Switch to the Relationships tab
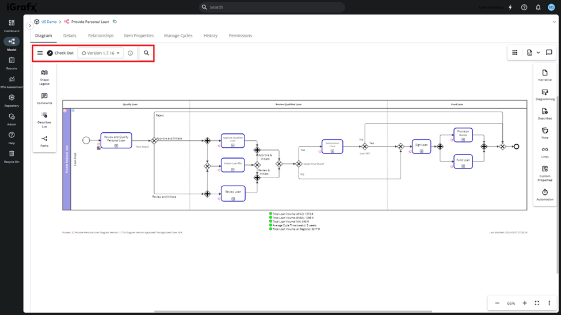561x315 pixels. tap(101, 36)
